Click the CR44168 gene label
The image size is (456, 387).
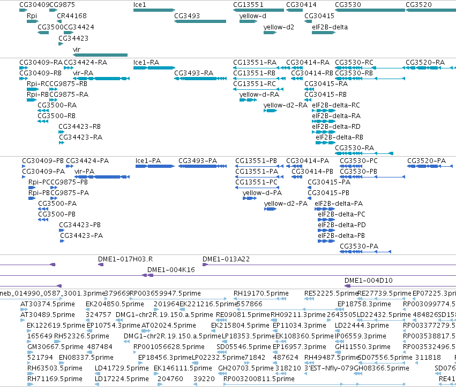[x=72, y=16]
